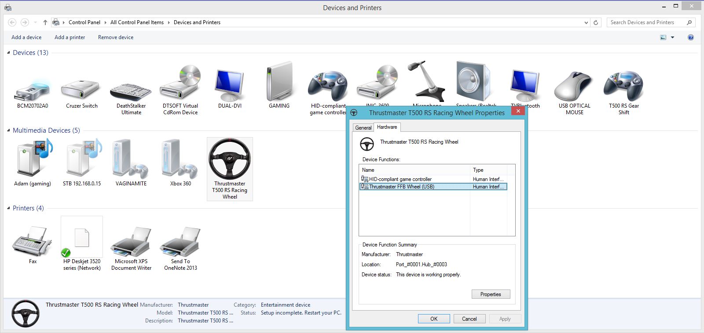
Task: Collapse the Printers (4) group
Action: [8, 208]
